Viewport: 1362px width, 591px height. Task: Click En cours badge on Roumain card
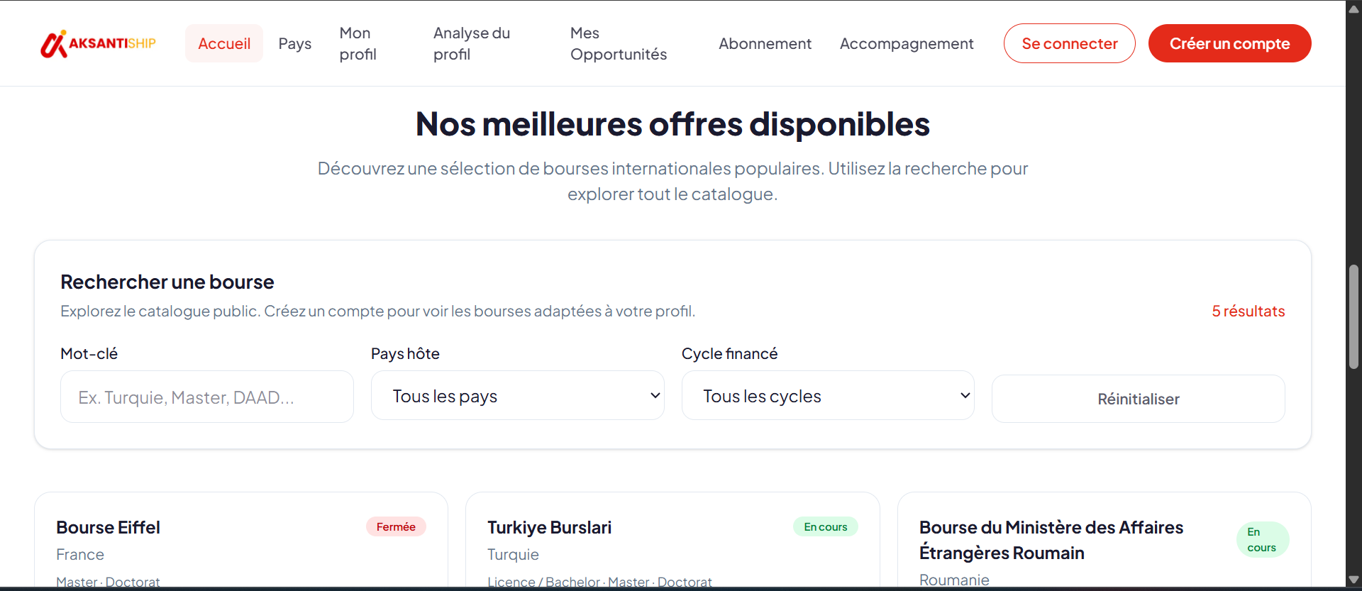pyautogui.click(x=1262, y=539)
